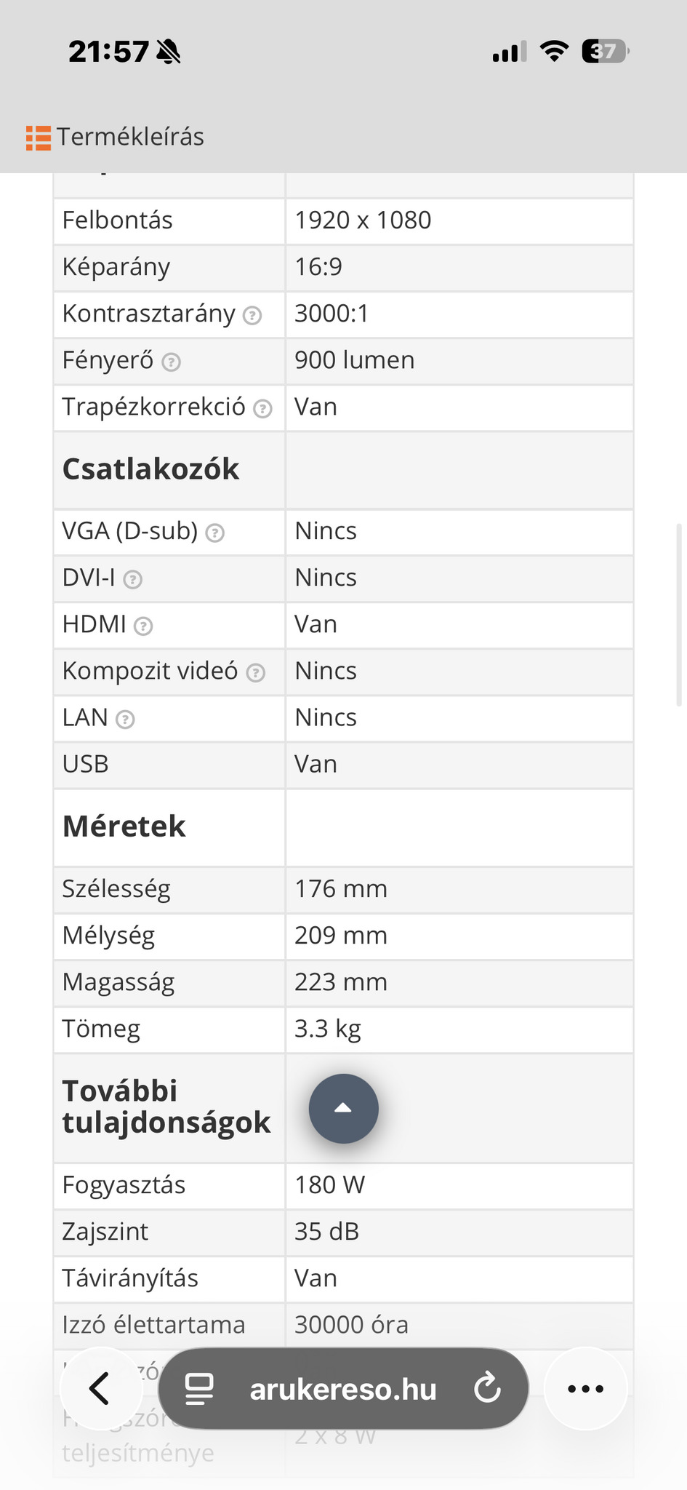687x1490 pixels.
Task: Tap the orange list icon beside Termékleírás
Action: pyautogui.click(x=38, y=138)
